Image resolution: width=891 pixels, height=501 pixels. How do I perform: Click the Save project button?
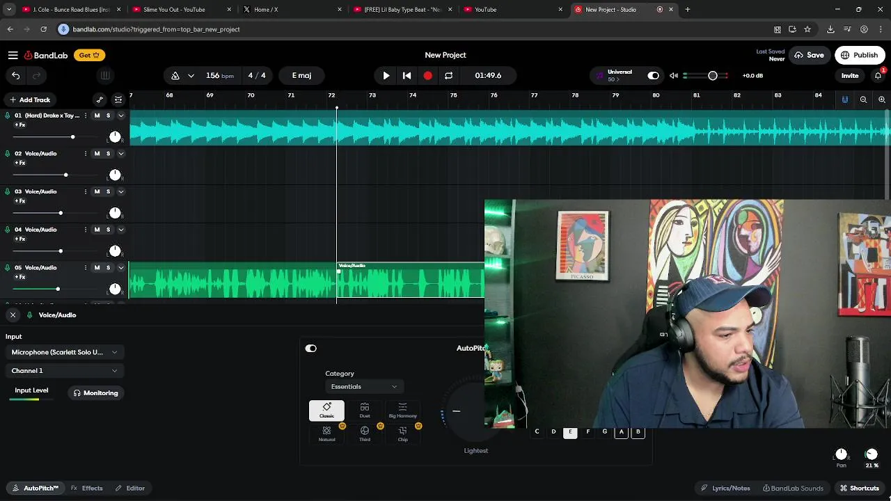click(x=809, y=55)
